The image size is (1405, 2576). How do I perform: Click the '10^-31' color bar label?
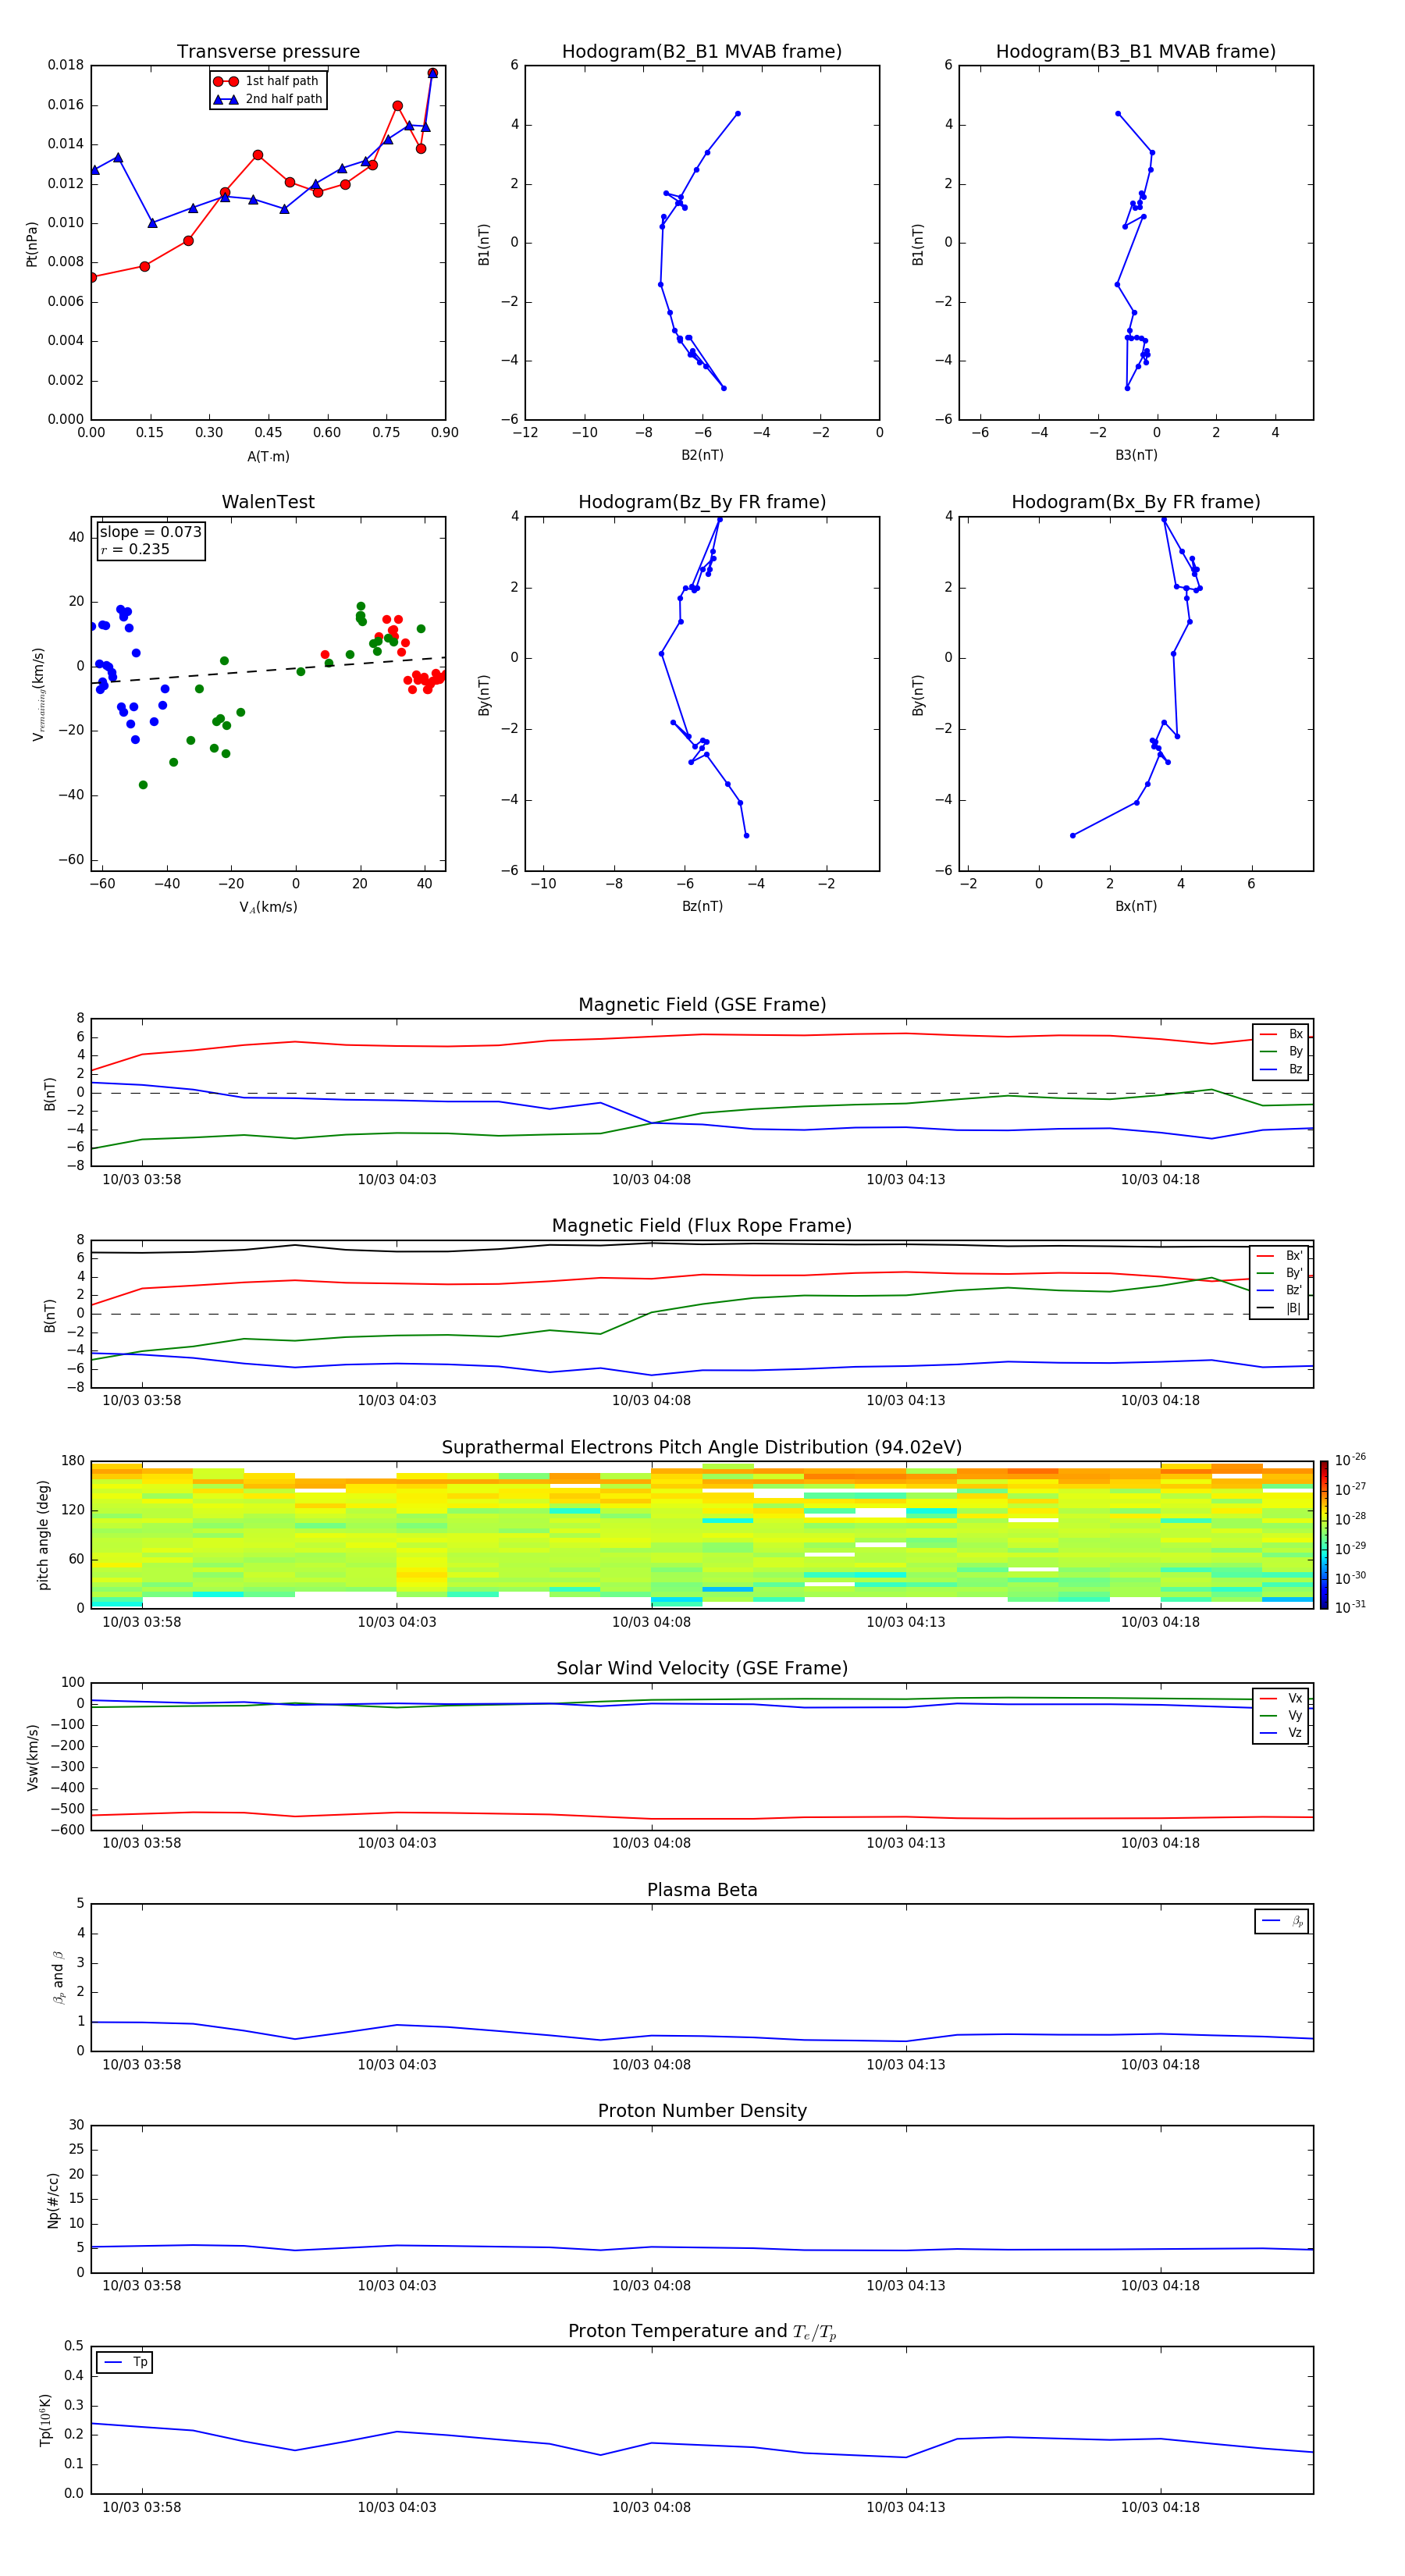pos(1350,1607)
